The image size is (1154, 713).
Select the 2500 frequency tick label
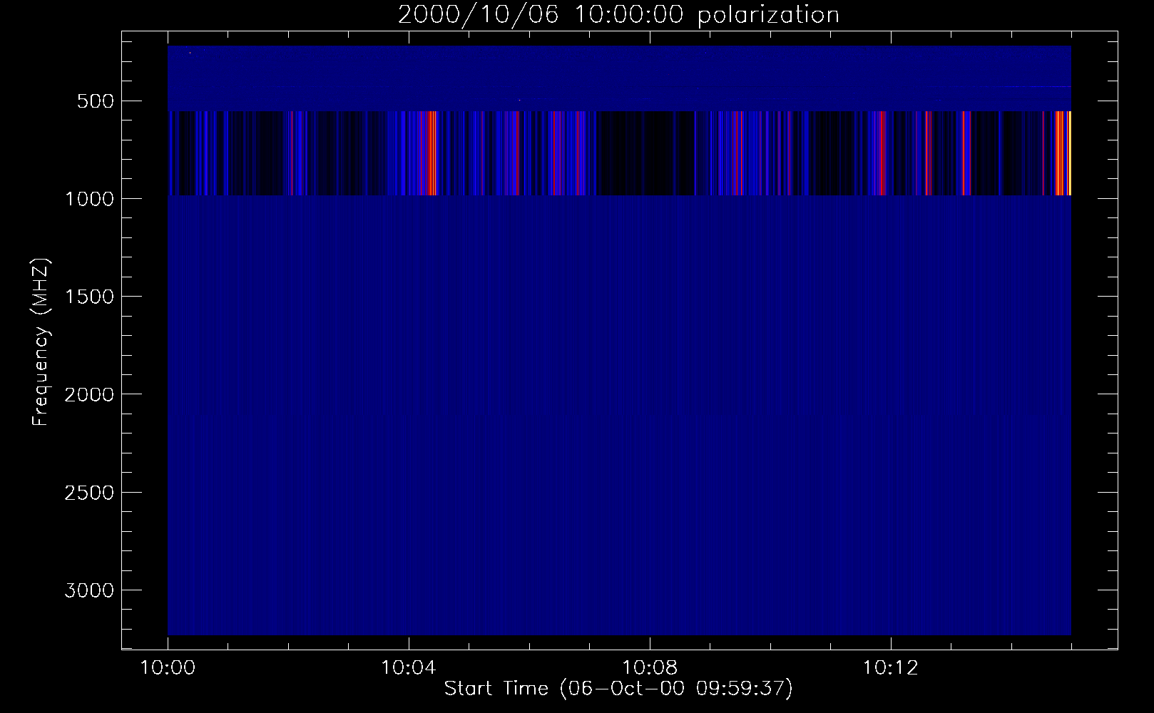[89, 493]
